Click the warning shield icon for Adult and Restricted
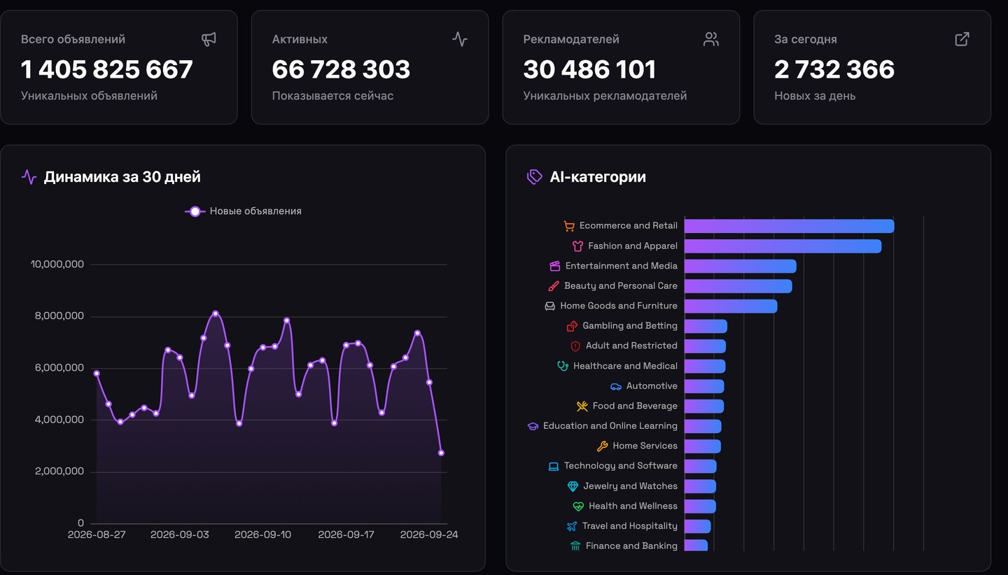The height and width of the screenshot is (575, 1008). pyautogui.click(x=575, y=346)
